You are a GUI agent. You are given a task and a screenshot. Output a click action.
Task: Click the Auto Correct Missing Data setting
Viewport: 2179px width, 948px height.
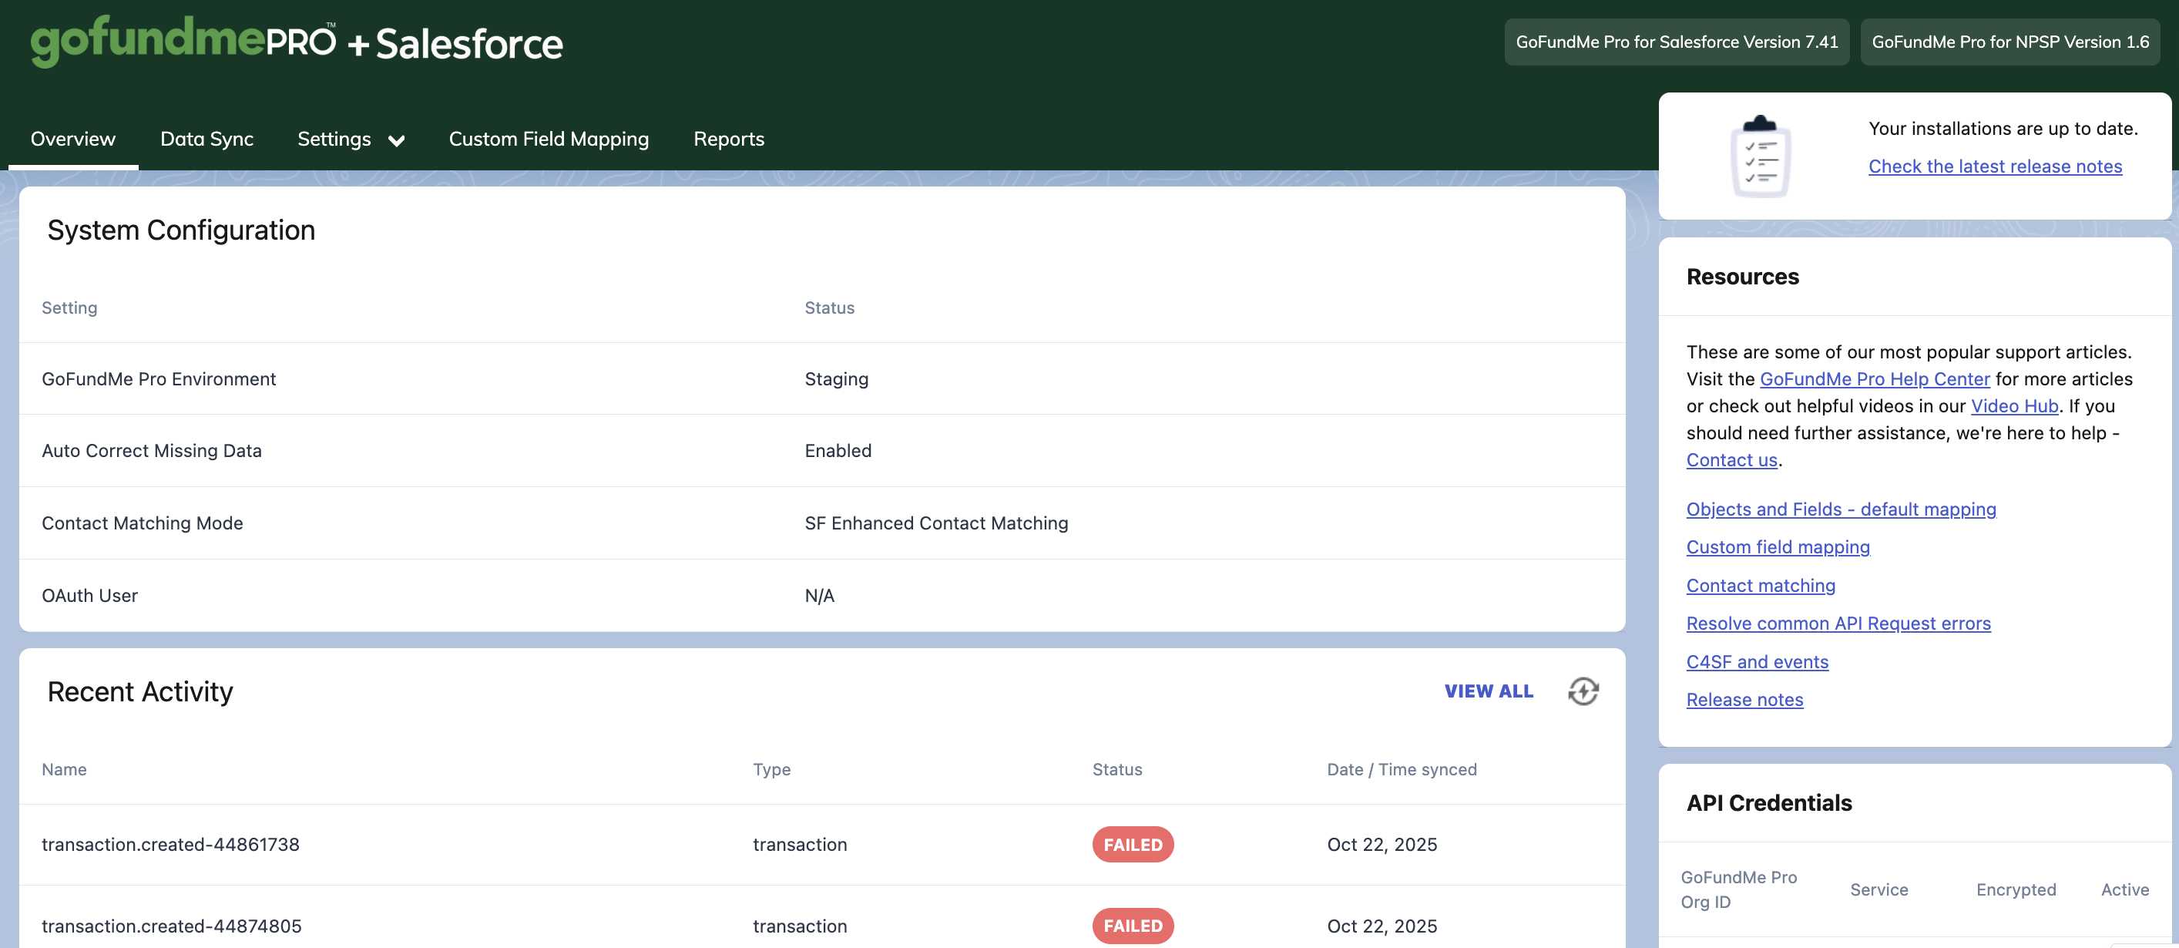pos(152,450)
